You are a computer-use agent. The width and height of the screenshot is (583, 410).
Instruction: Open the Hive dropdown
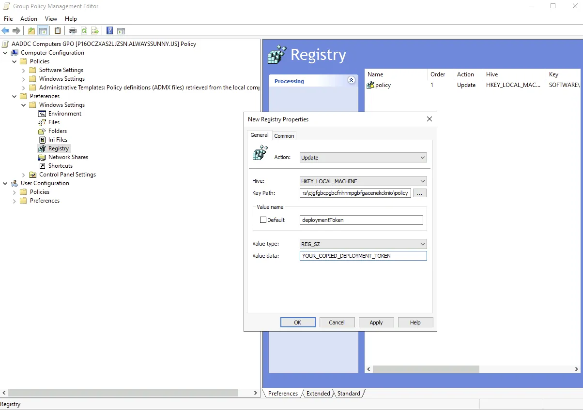[x=363, y=181]
